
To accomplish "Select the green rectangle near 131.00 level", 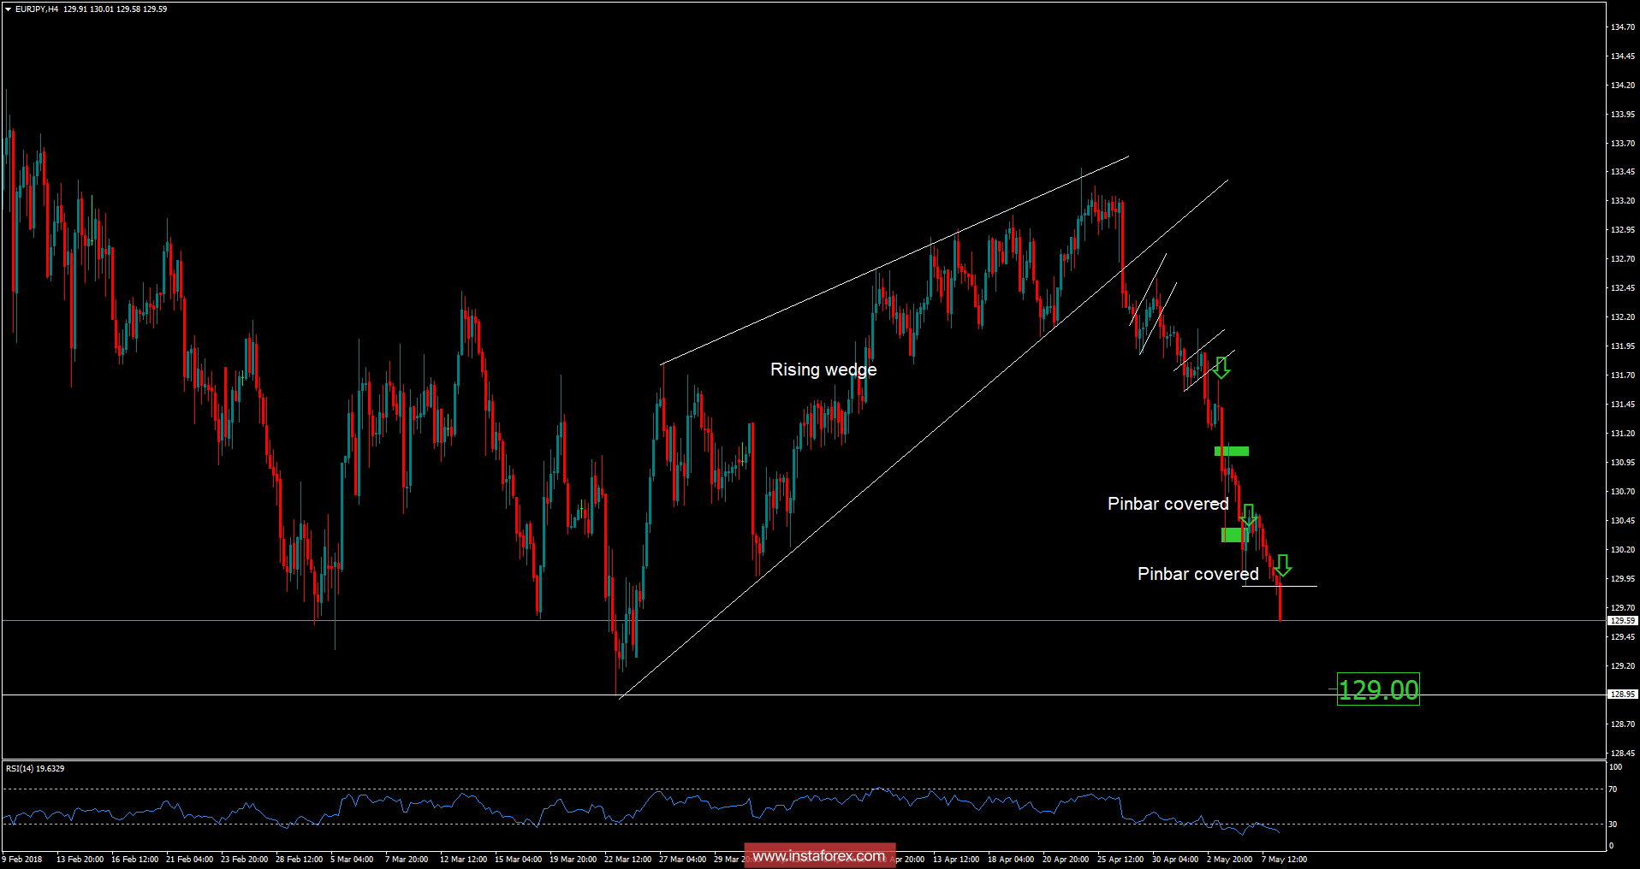I will click(1232, 451).
